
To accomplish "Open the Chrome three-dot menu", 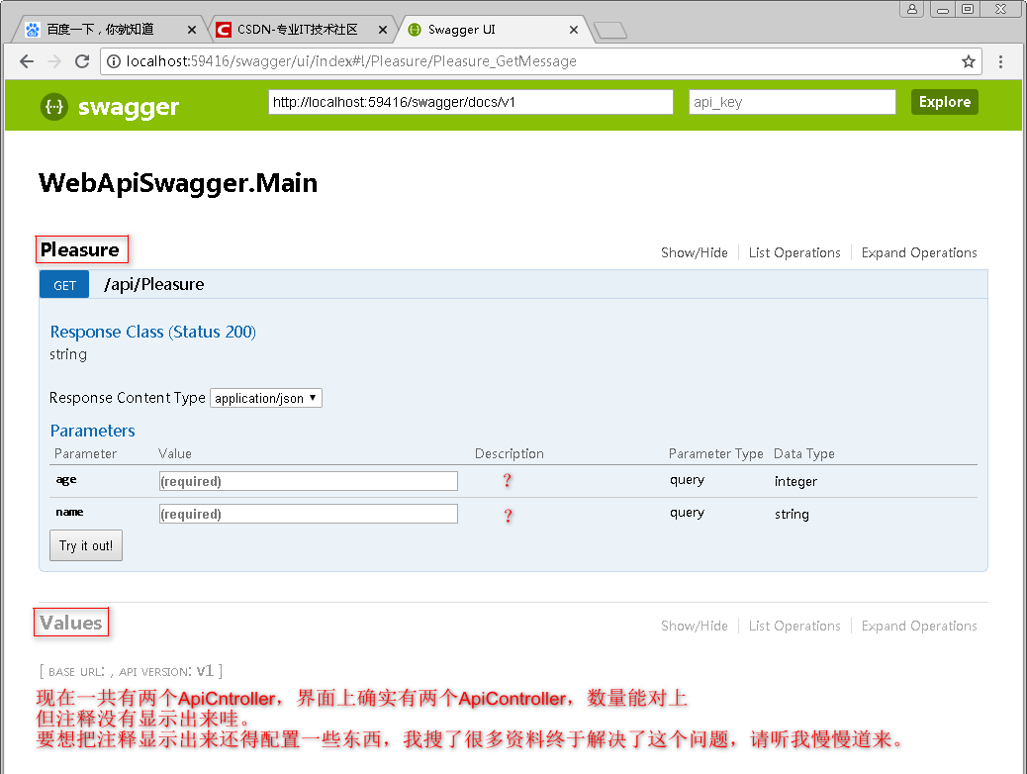I will [x=1002, y=61].
